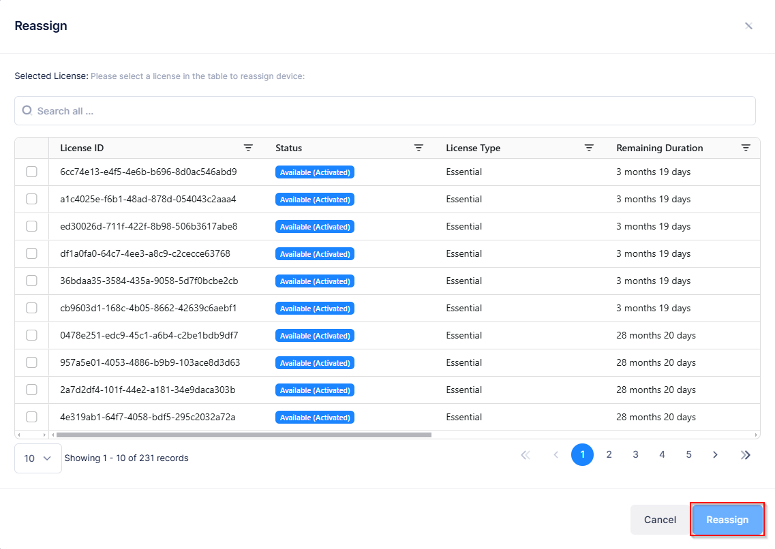Switch to page 5 in pagination
This screenshot has height=549, width=775.
688,455
